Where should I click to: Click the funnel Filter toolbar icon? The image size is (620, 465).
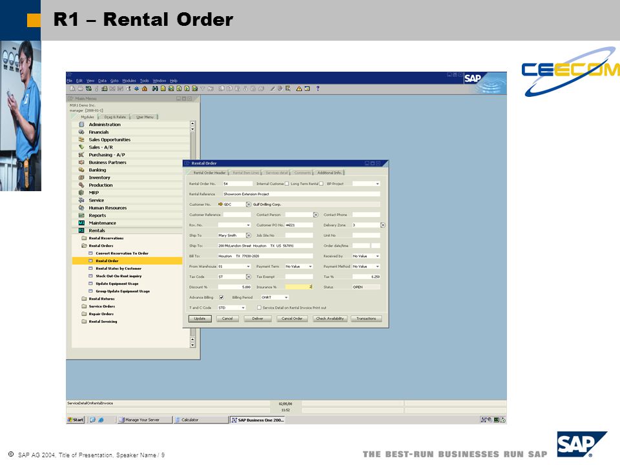(202, 88)
